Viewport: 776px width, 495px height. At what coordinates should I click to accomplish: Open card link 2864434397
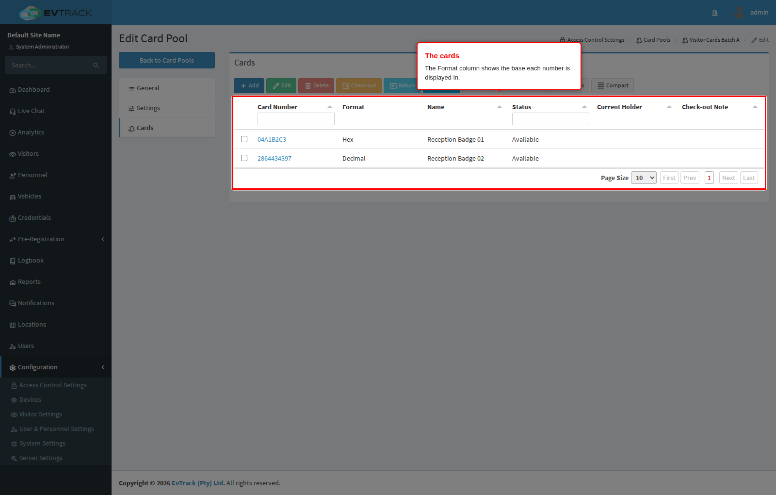(275, 159)
